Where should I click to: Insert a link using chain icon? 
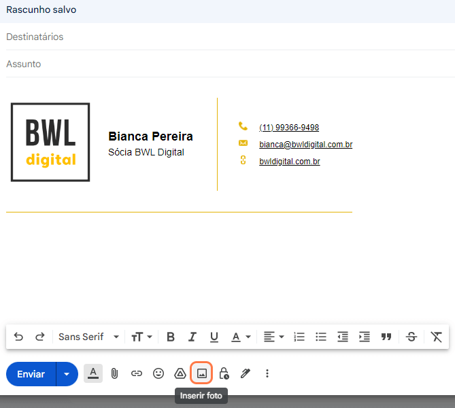[x=137, y=373]
